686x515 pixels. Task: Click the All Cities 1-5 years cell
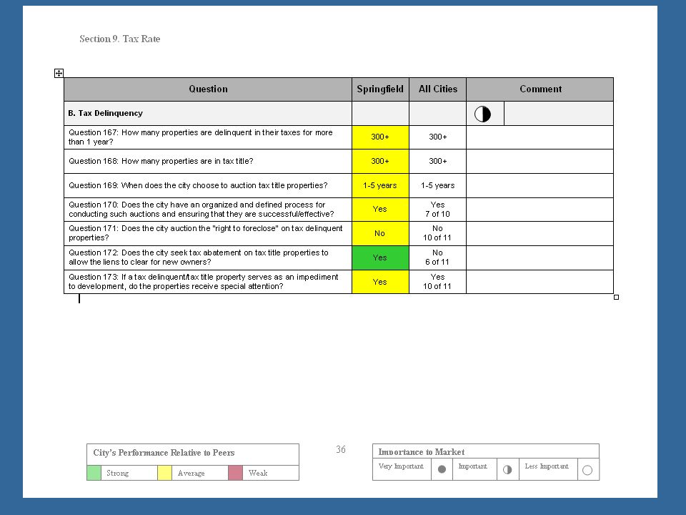437,185
